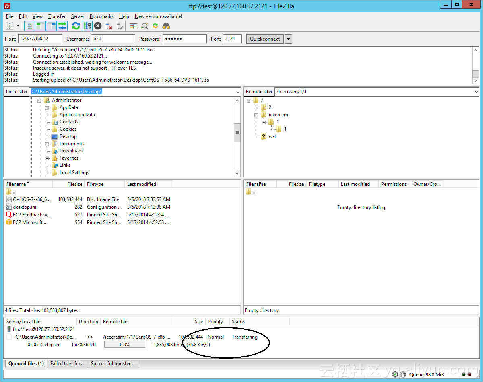
Task: Click the Port input field
Action: tap(232, 39)
